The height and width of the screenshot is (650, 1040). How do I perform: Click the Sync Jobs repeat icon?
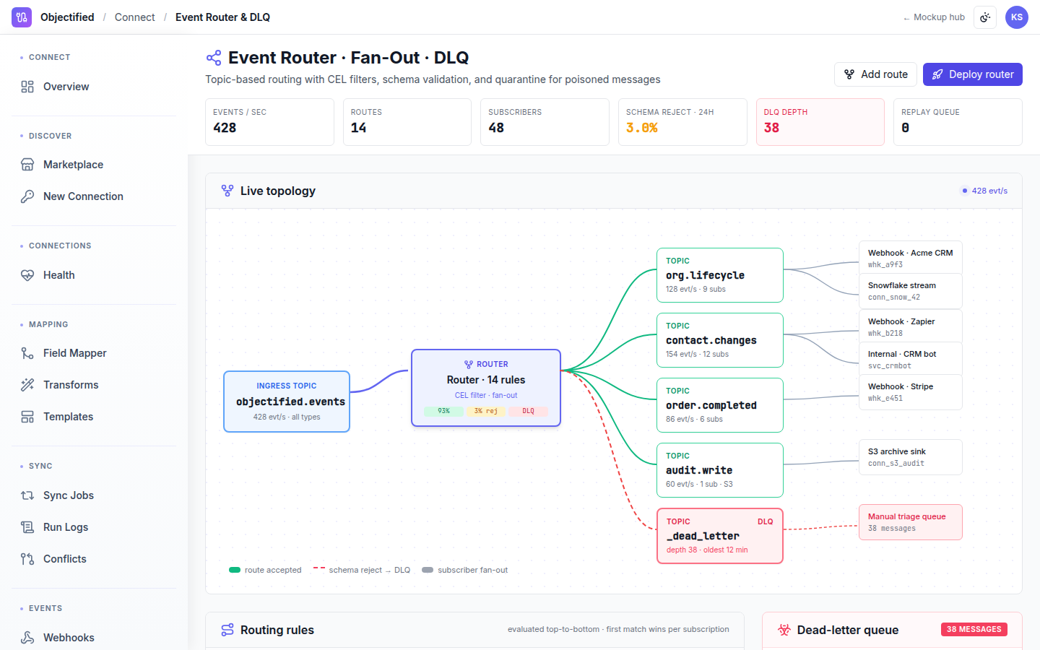pyautogui.click(x=27, y=495)
